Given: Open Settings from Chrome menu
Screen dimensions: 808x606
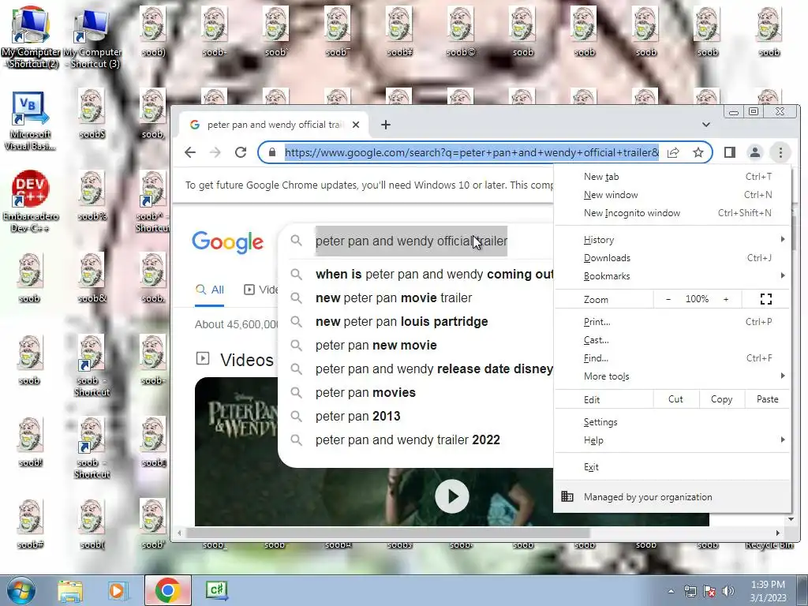Looking at the screenshot, I should tap(672, 422).
